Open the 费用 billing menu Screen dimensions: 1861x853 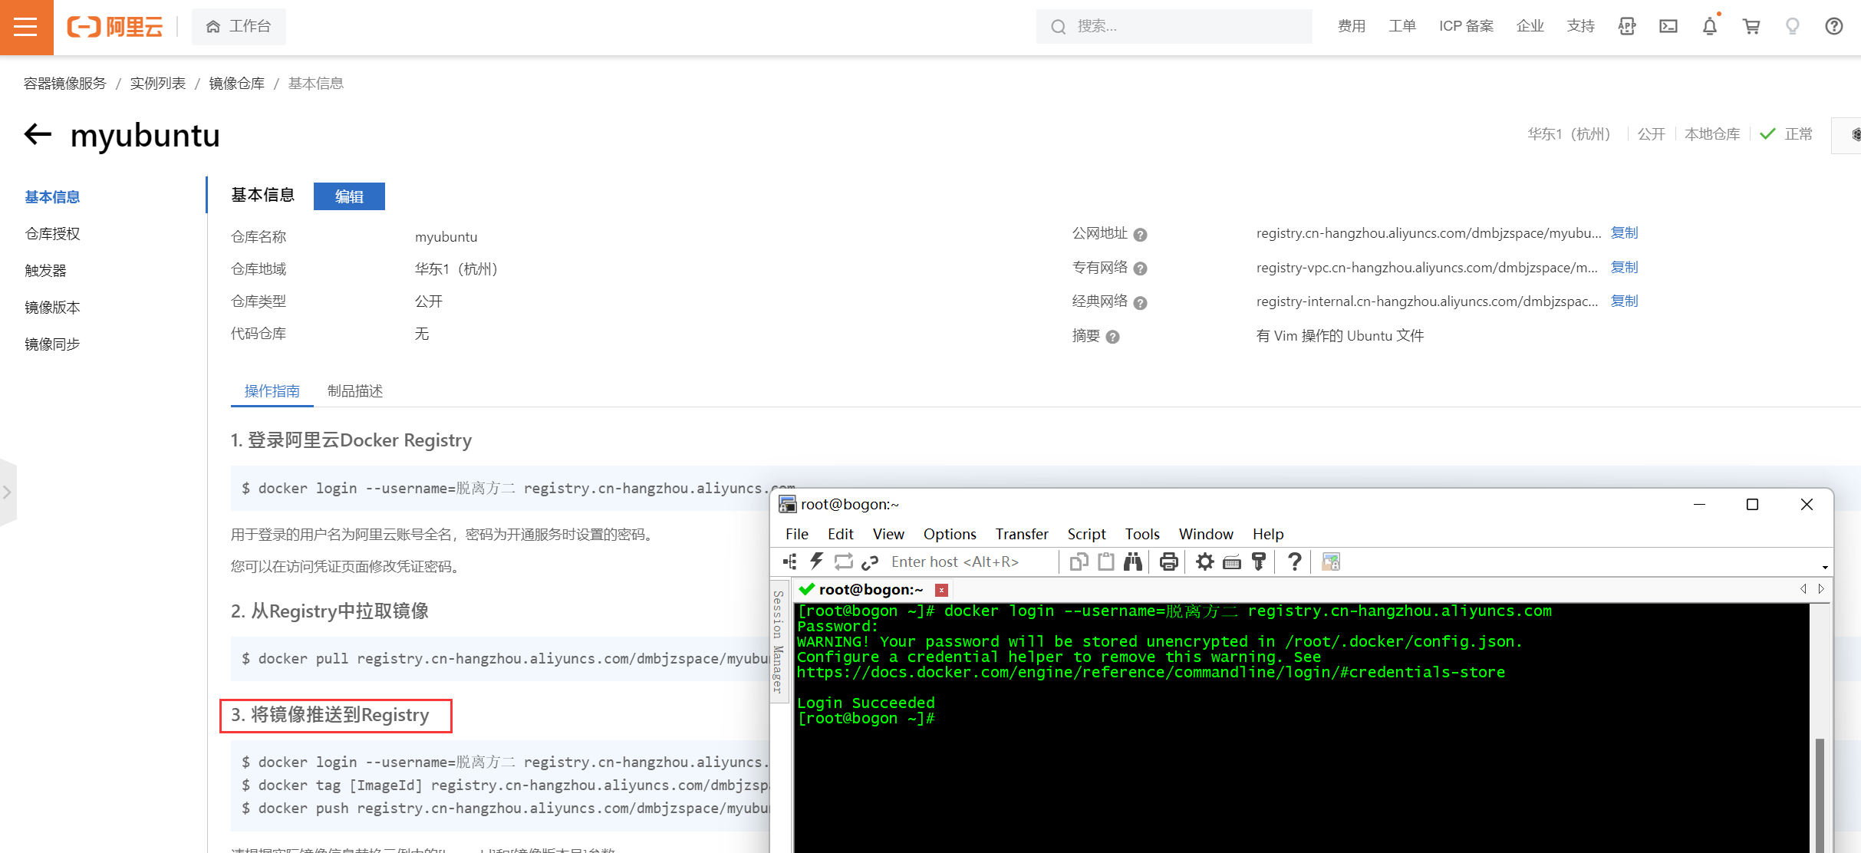pyautogui.click(x=1351, y=27)
